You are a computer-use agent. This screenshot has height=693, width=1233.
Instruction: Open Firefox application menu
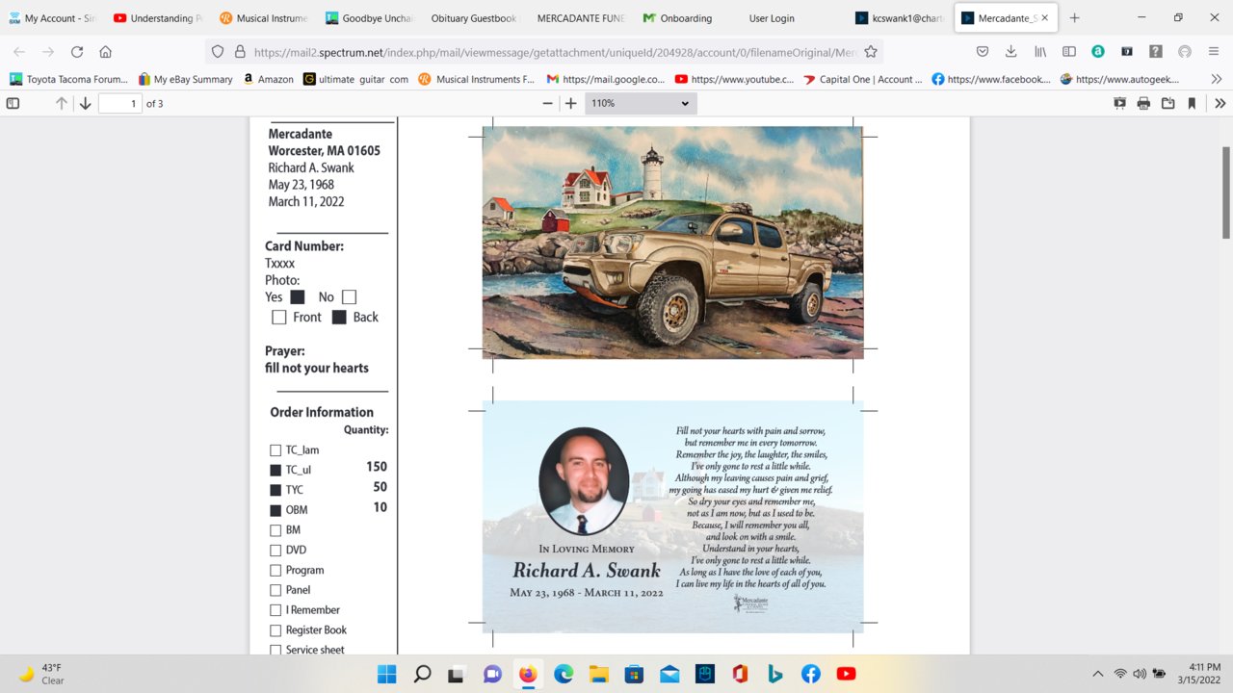[1214, 52]
